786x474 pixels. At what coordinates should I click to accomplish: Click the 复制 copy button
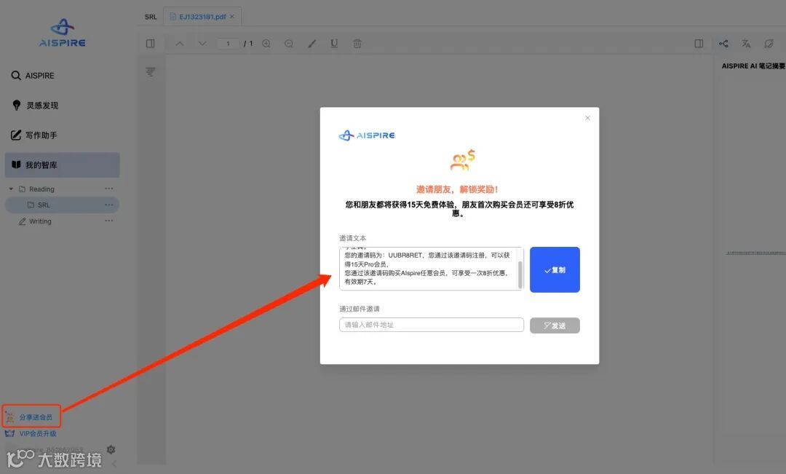pyautogui.click(x=555, y=270)
